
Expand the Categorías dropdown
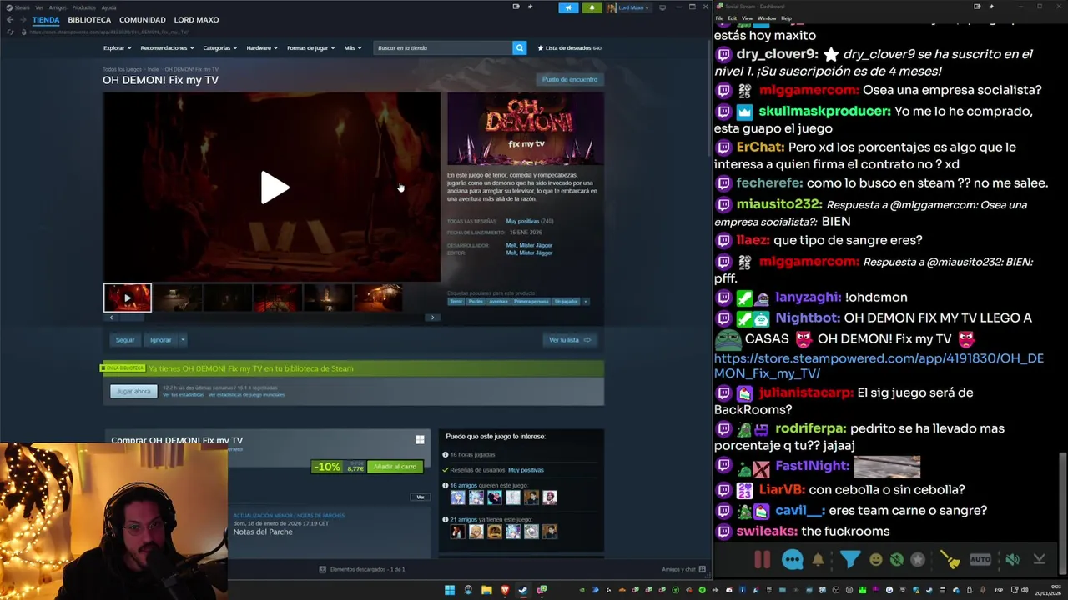[x=220, y=48]
